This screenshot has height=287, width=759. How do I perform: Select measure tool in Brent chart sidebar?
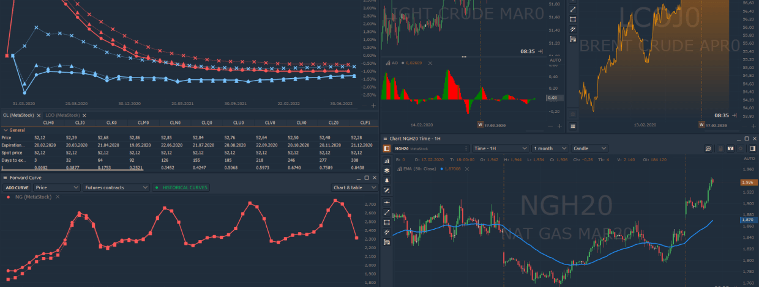pos(573,29)
